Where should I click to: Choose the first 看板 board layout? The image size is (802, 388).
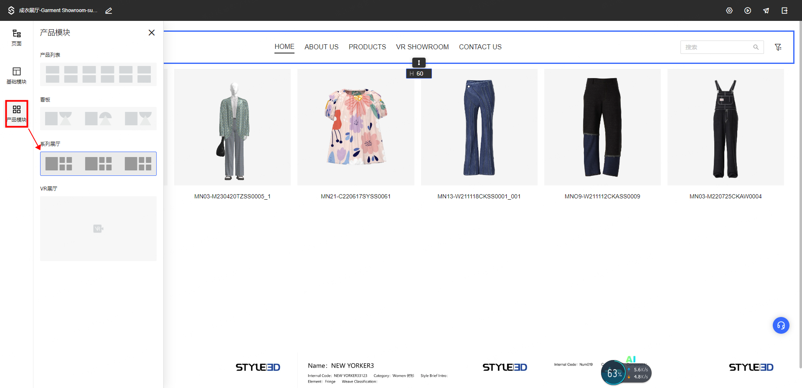pyautogui.click(x=58, y=119)
